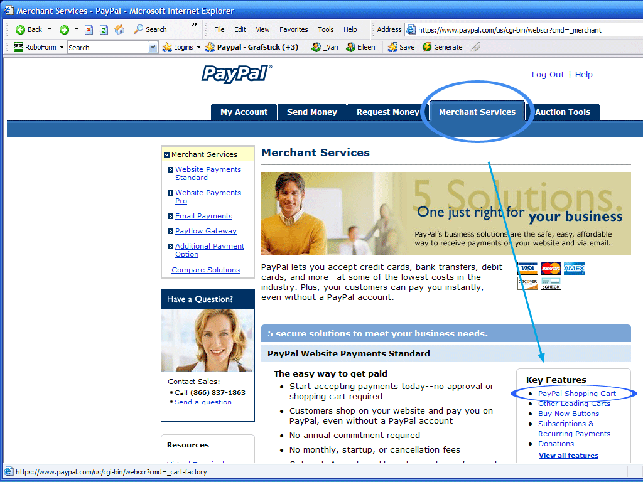Screen dimensions: 643x482
Task: Click the PayPal logo
Action: coord(236,73)
